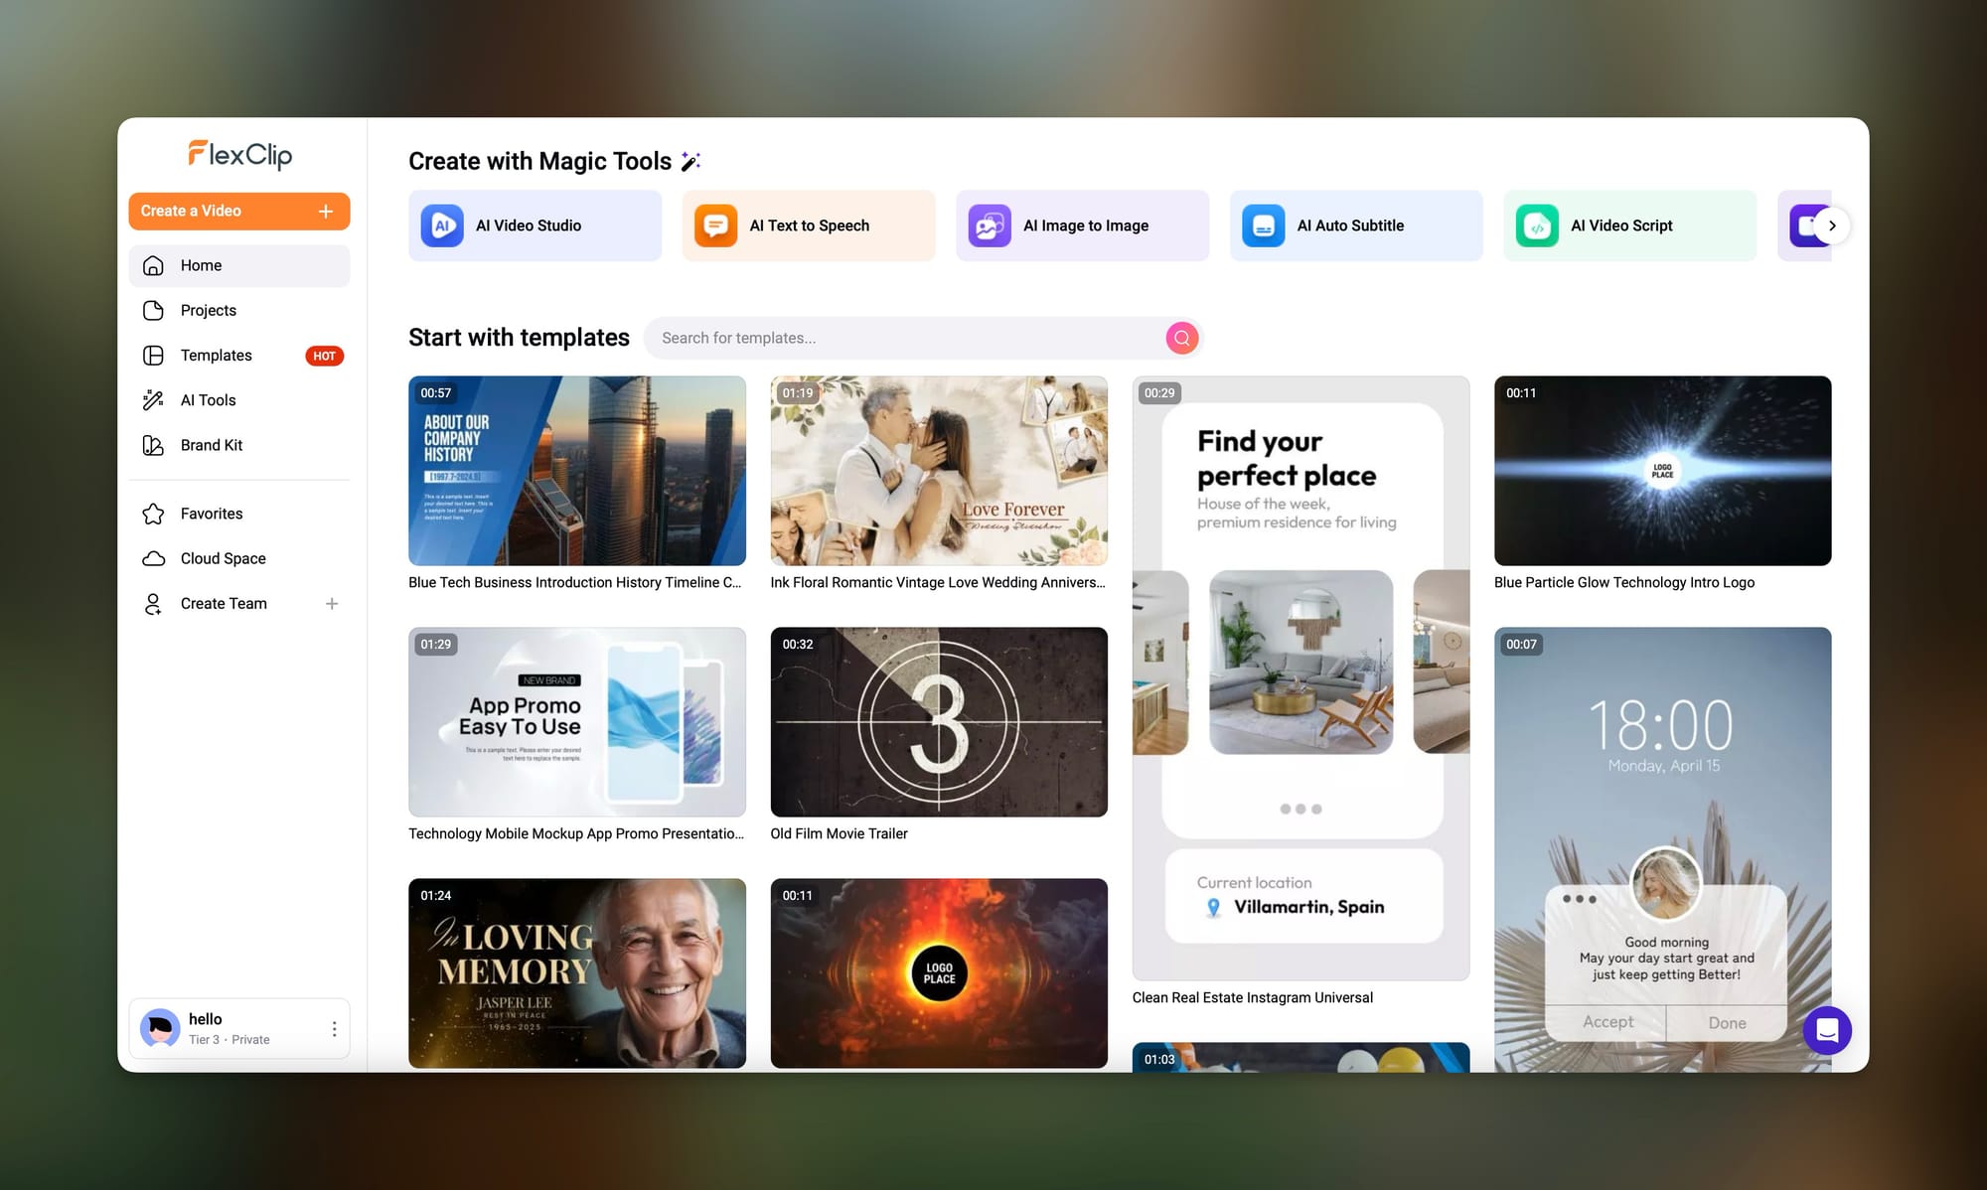This screenshot has width=1987, height=1190.
Task: Select the Old Film Movie Trailer thumbnail
Action: pyautogui.click(x=939, y=722)
